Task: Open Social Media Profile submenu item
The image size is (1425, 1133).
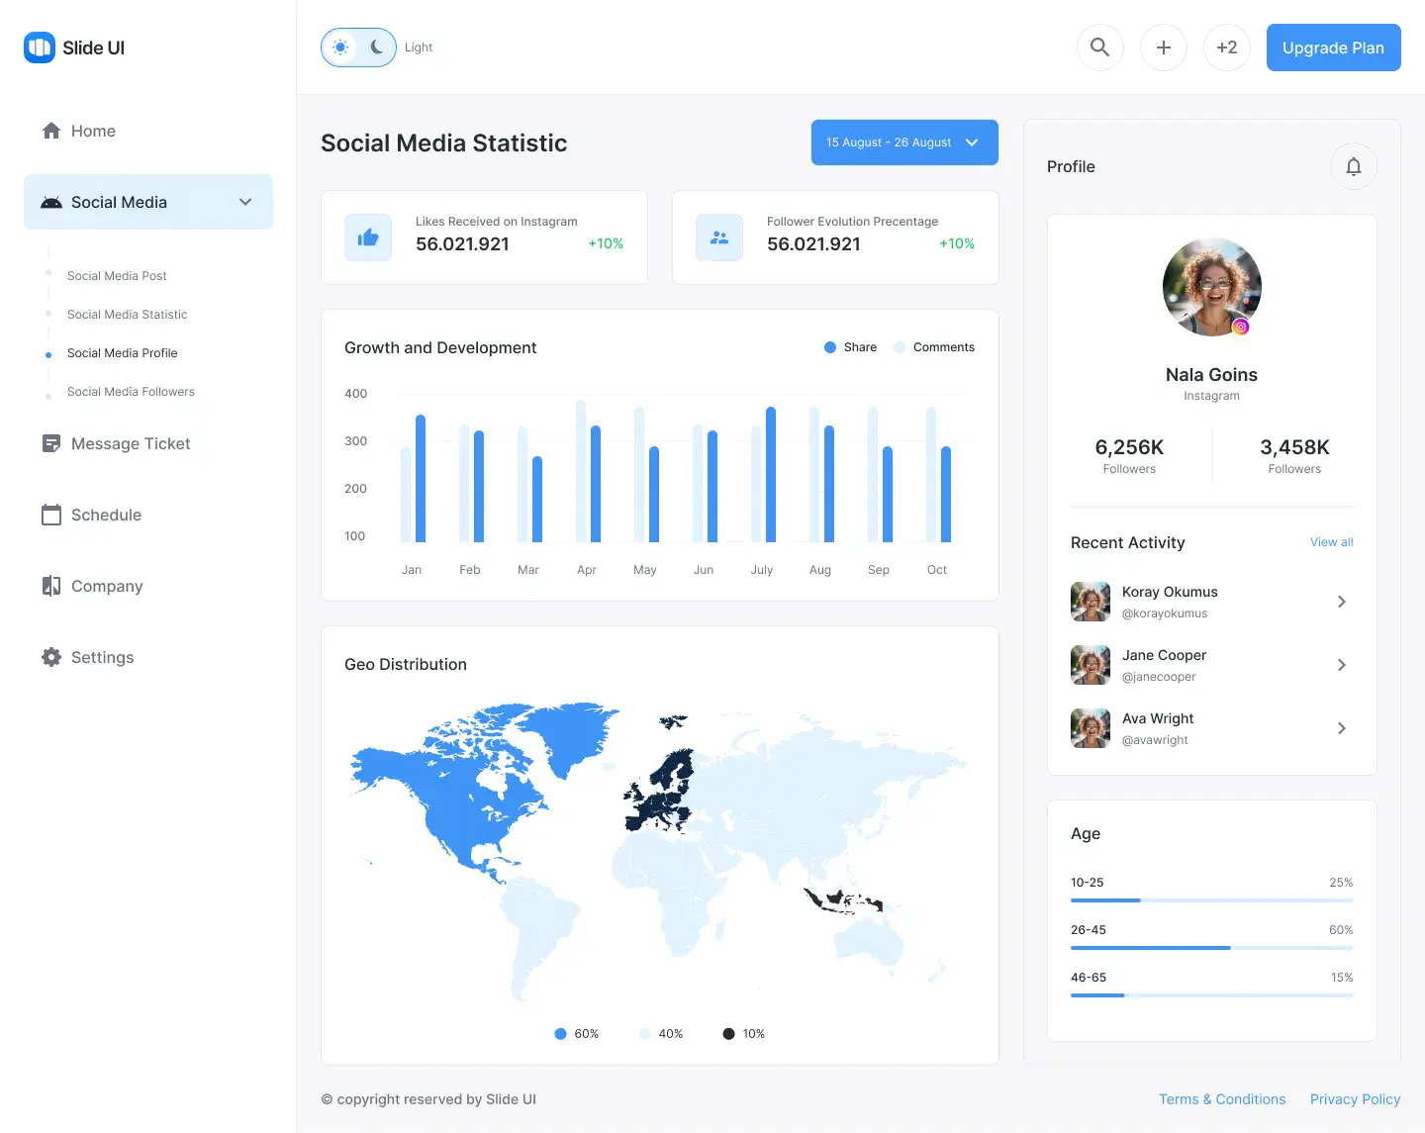Action: click(x=122, y=353)
